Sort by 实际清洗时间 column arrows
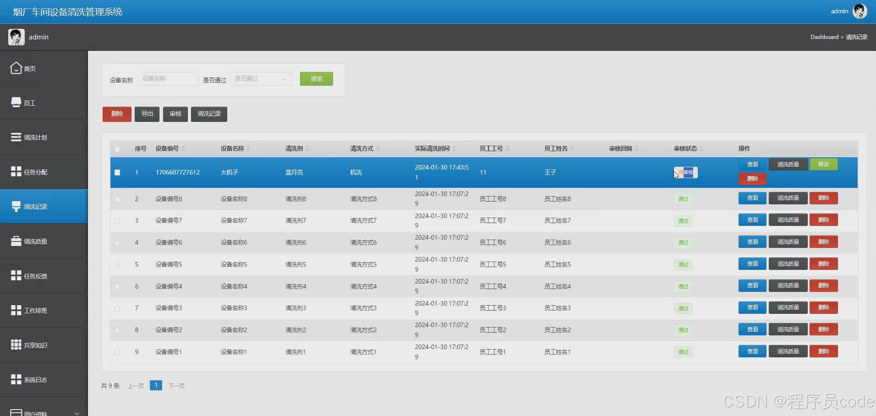Image resolution: width=876 pixels, height=416 pixels. point(454,148)
